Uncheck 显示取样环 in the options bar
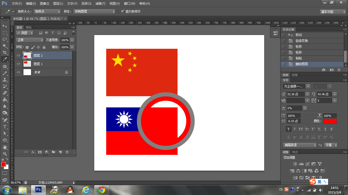The height and width of the screenshot is (195, 348). click(x=123, y=11)
